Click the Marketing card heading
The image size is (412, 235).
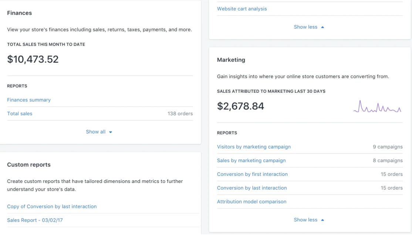[x=231, y=60]
